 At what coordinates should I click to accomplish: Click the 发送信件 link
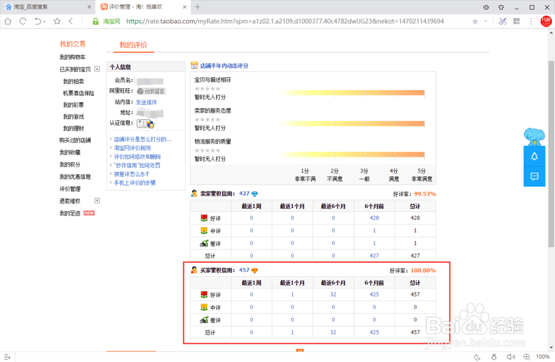click(147, 102)
